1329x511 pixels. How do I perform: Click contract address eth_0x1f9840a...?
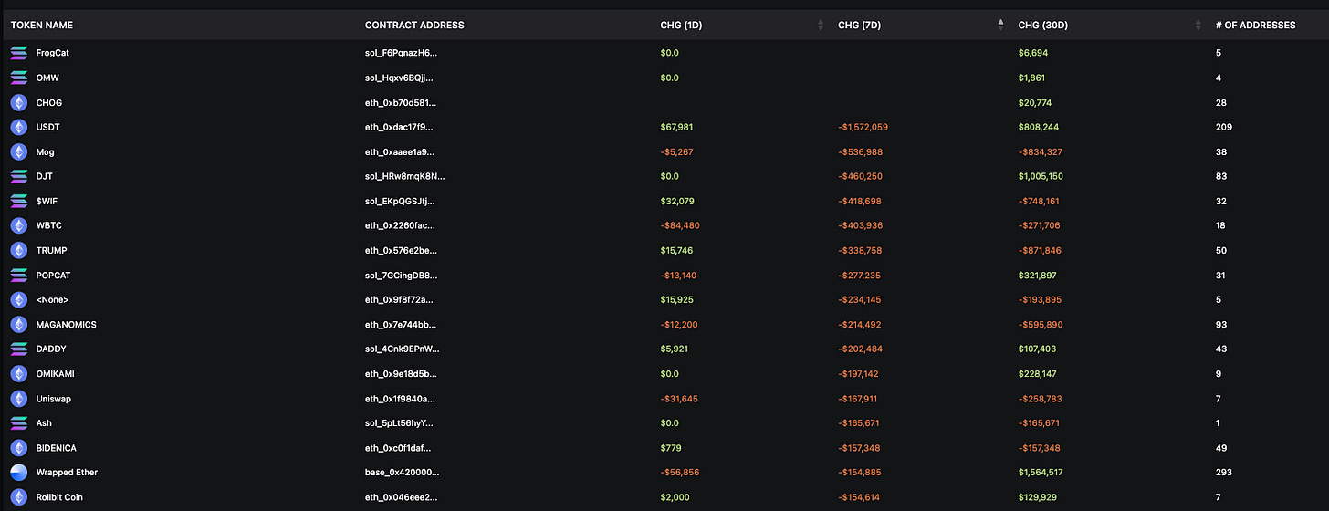[400, 399]
